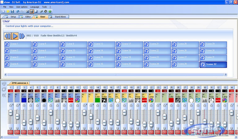Select the DMX universe 1 tab
Screen dimensions: 238x139
[x=20, y=83]
